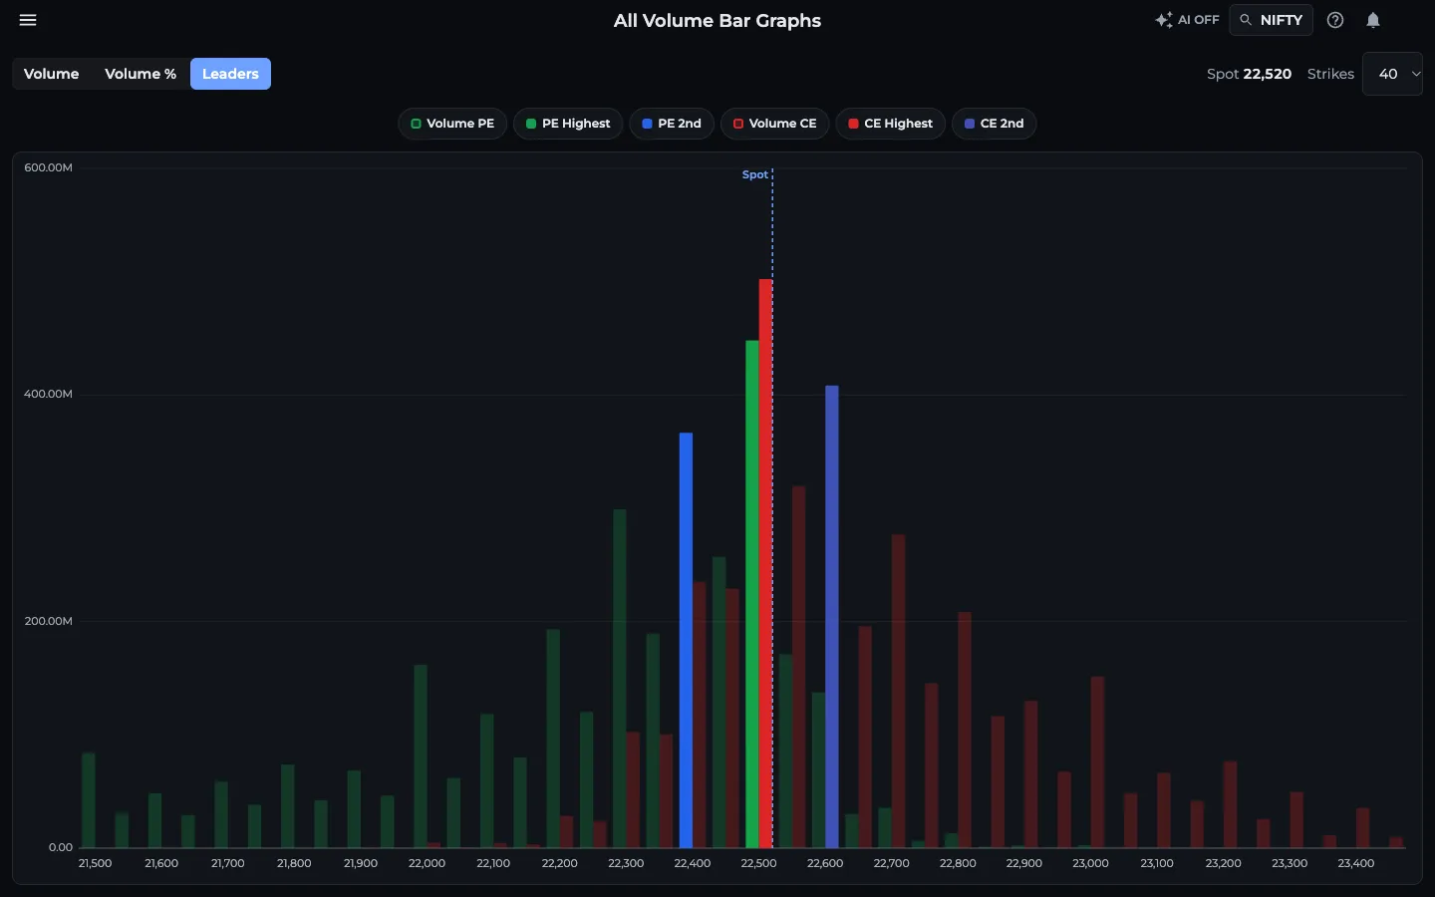Click the 22,000 strike axis label

[427, 863]
